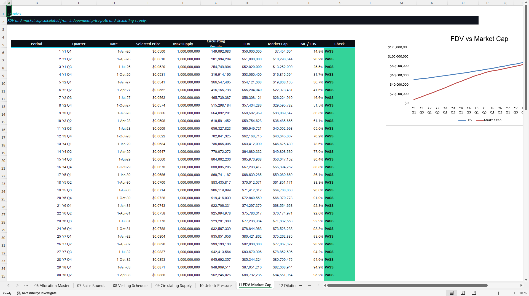Click horizontal scrollbar right arrow
The height and width of the screenshot is (296, 529).
[x=521, y=286]
